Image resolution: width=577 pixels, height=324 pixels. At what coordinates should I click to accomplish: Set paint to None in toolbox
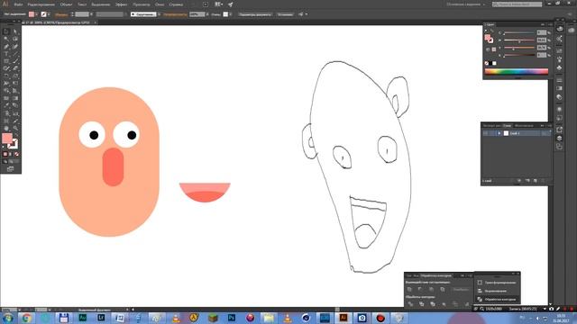[x=16, y=154]
